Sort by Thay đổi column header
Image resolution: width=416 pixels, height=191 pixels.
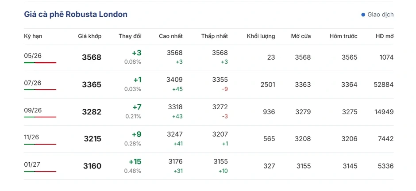pyautogui.click(x=130, y=36)
